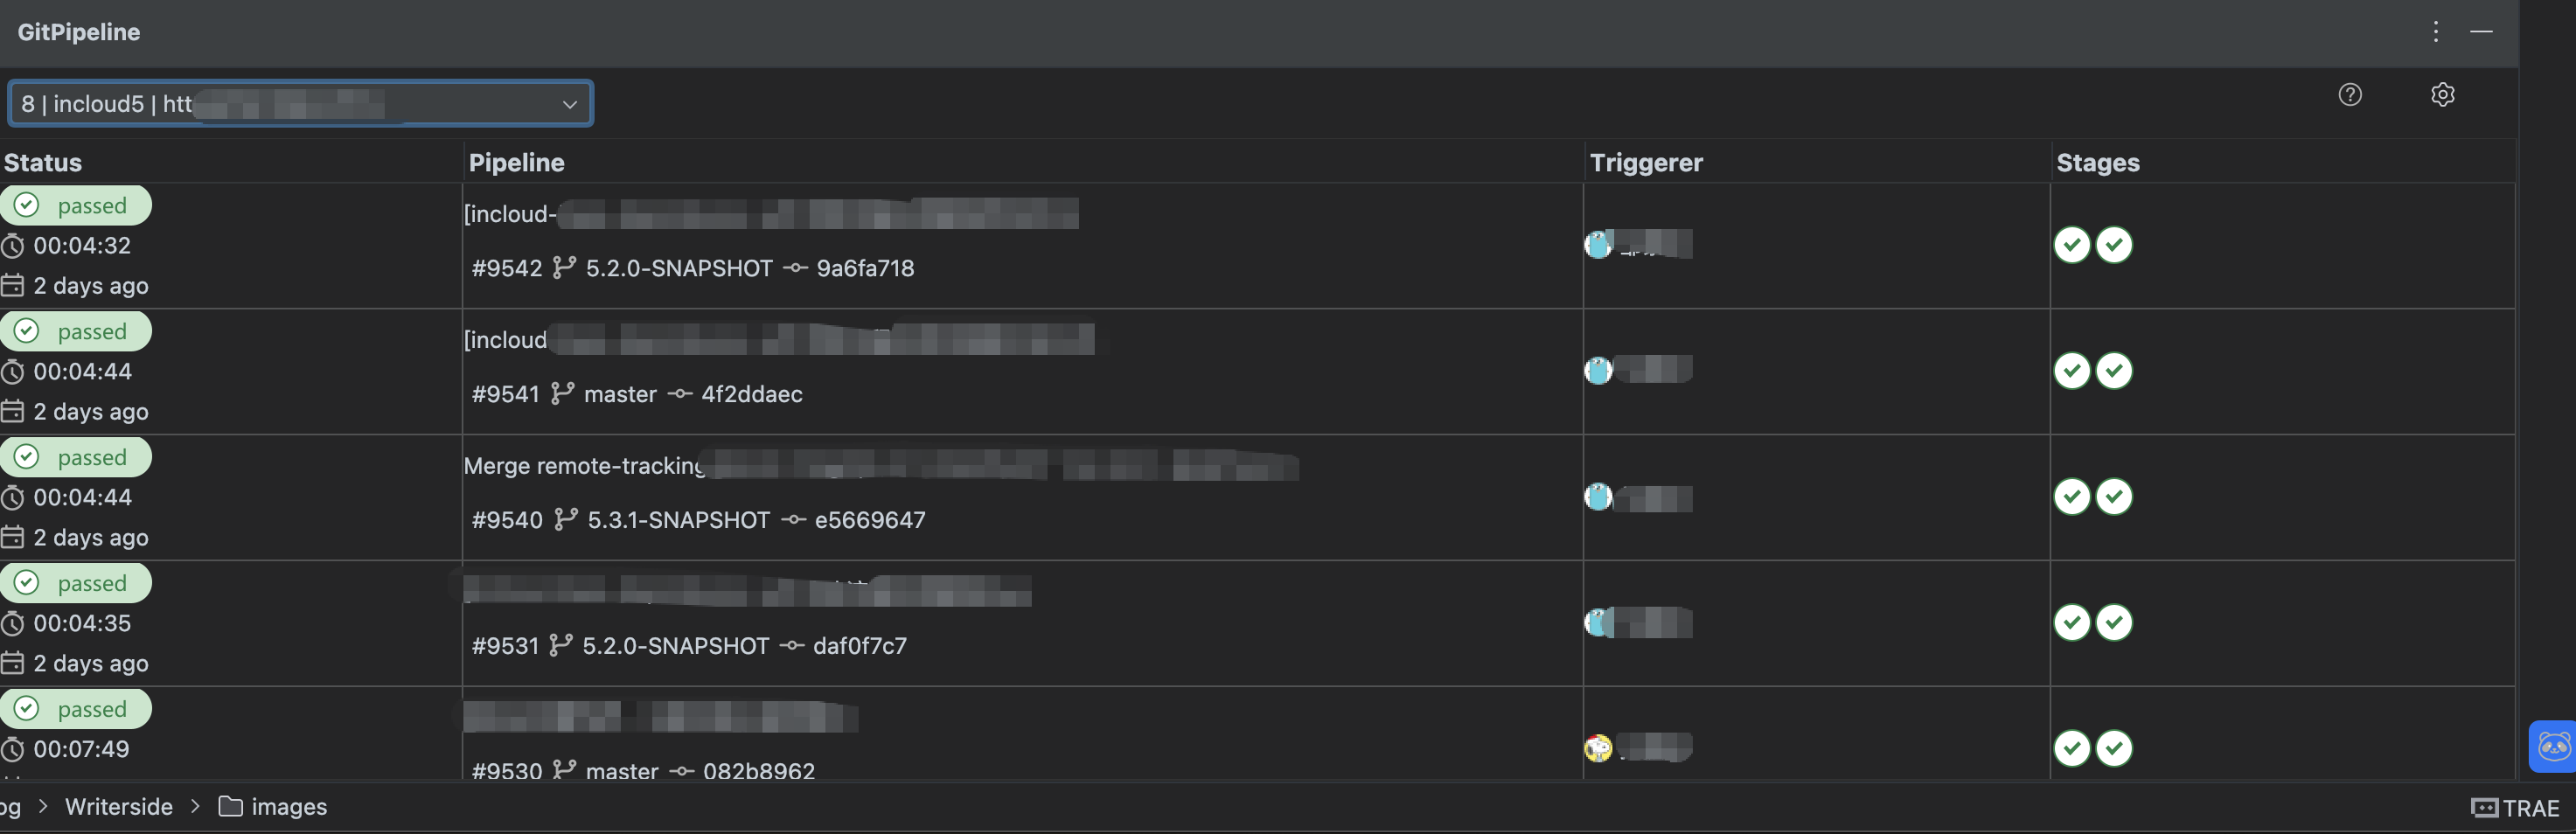This screenshot has height=834, width=2576.
Task: Click second stage checkmark of pipeline #9541
Action: coord(2113,371)
